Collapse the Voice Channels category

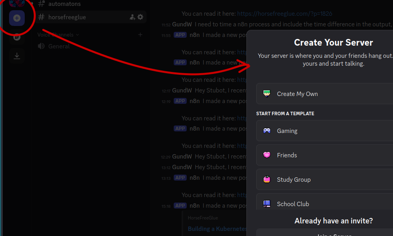(58, 35)
